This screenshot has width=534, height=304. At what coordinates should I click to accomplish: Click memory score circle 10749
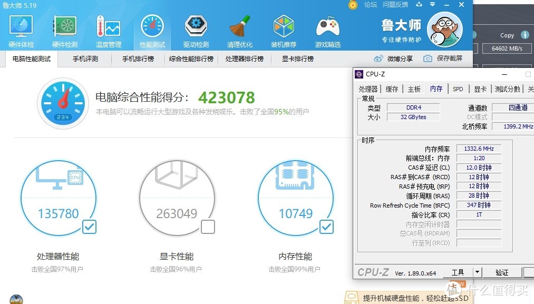tap(296, 198)
